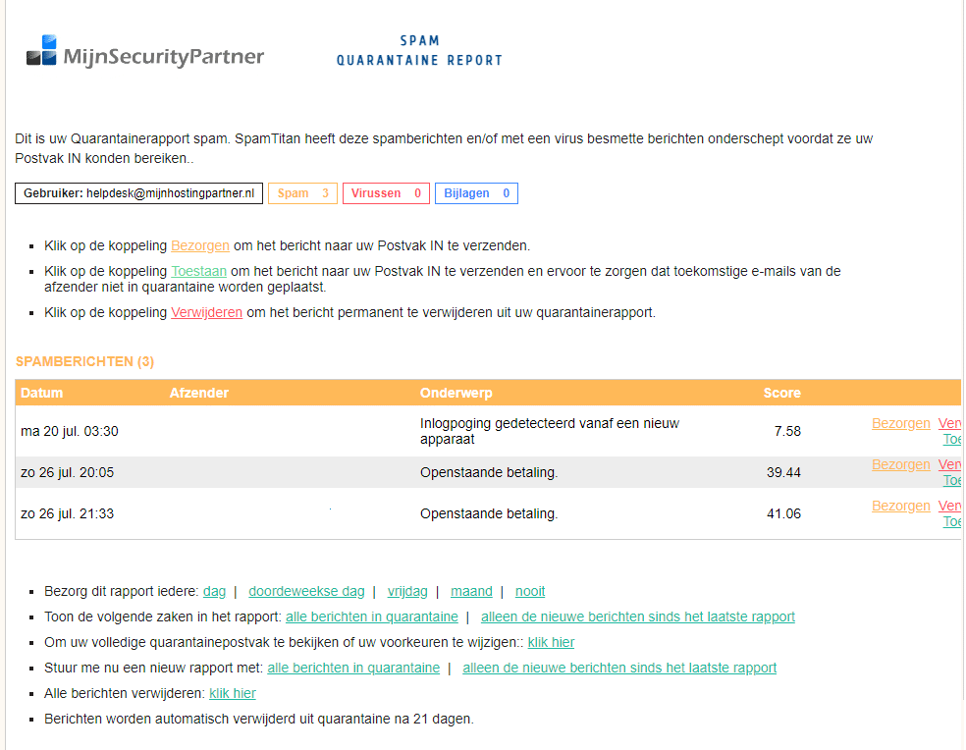Show alleen de nieuwe berichten in the report
Viewport: 966px width, 750px height.
pyautogui.click(x=638, y=616)
